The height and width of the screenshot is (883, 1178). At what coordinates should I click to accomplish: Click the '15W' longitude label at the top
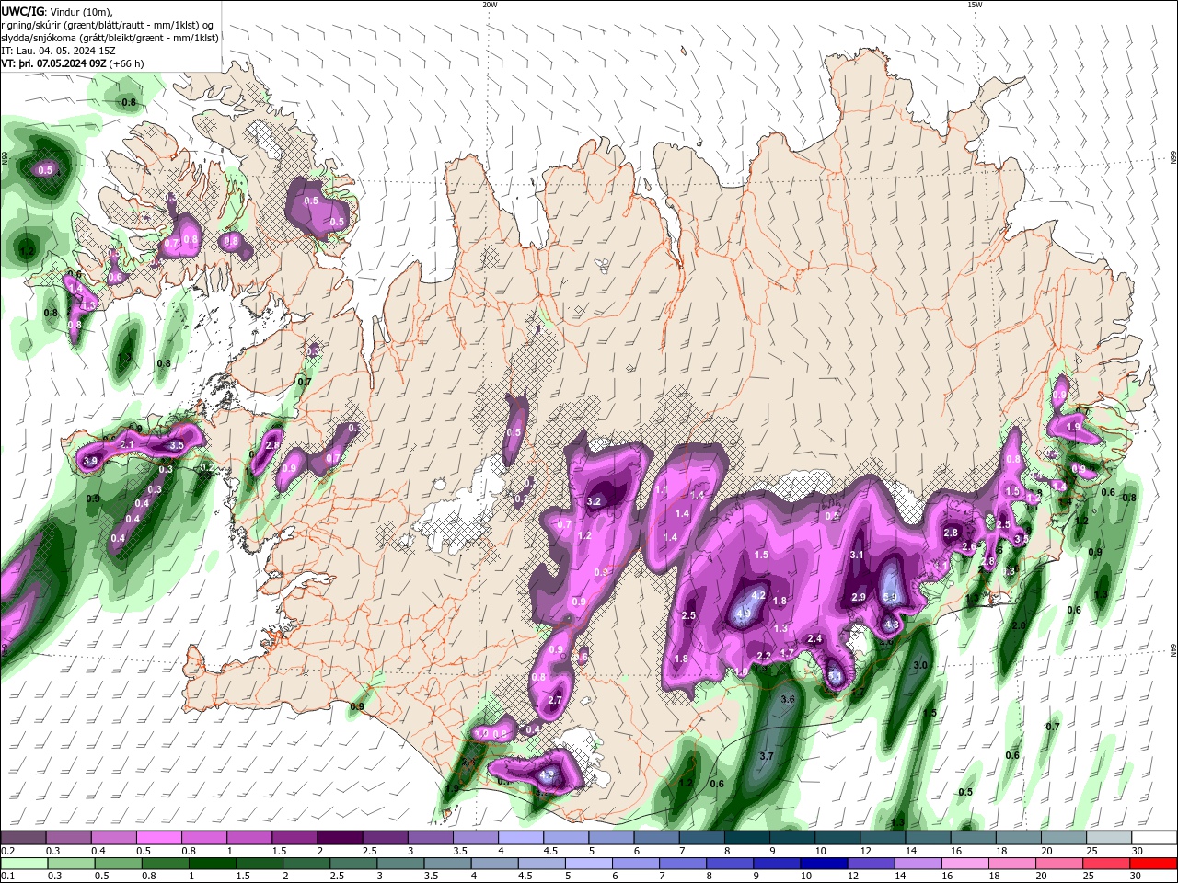coord(975,5)
